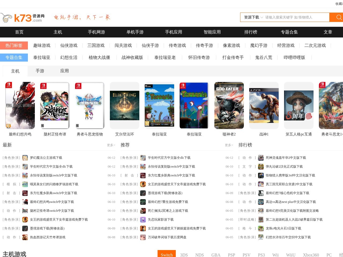Click icon beside 热血西游记天竺奇谭游戏

(x=25, y=237)
